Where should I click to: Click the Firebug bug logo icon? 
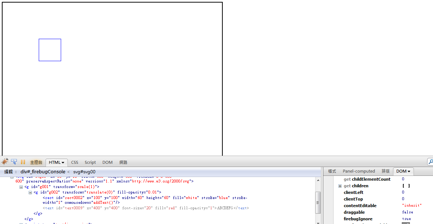click(x=5, y=162)
